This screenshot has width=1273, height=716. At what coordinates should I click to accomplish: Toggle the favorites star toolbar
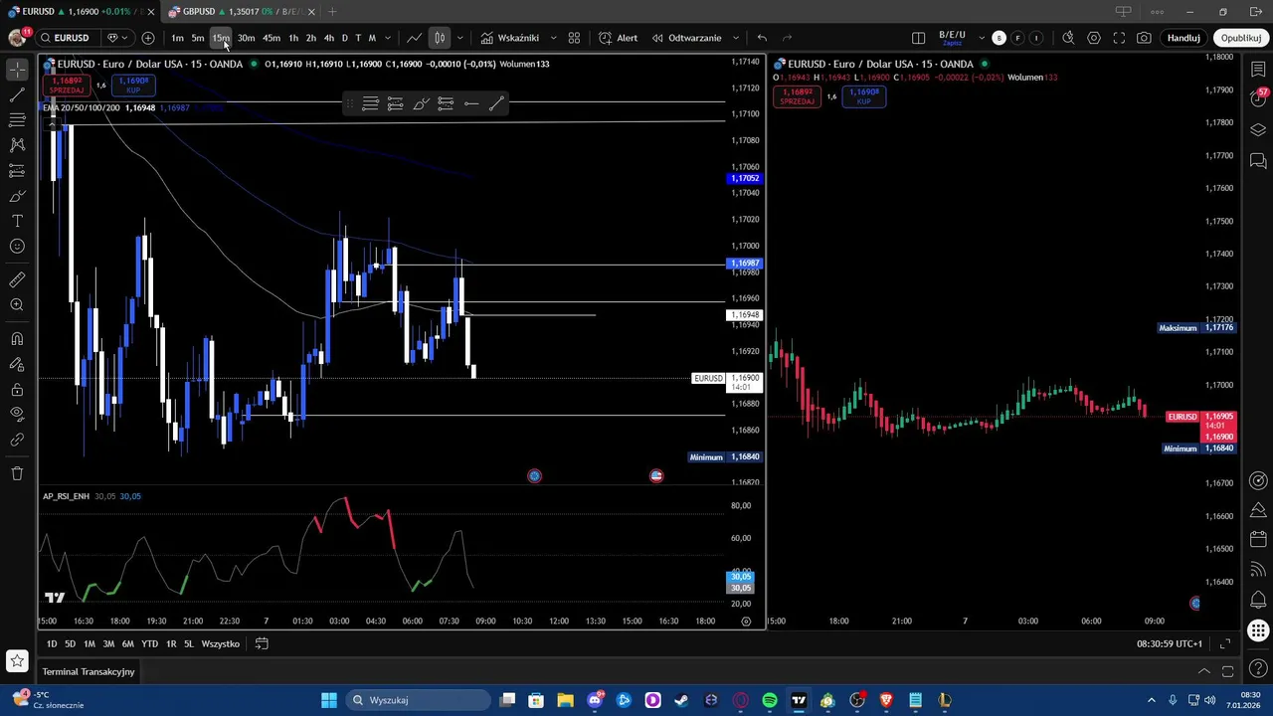[x=17, y=660]
